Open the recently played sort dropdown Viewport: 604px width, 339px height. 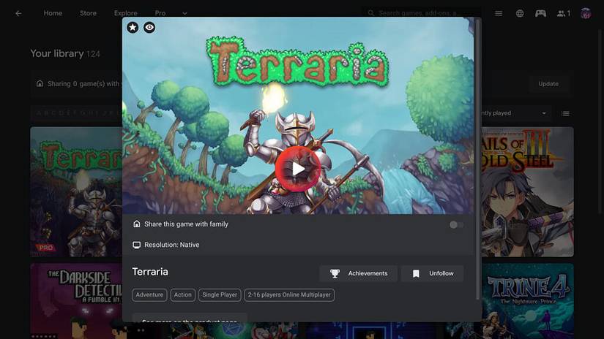point(516,113)
